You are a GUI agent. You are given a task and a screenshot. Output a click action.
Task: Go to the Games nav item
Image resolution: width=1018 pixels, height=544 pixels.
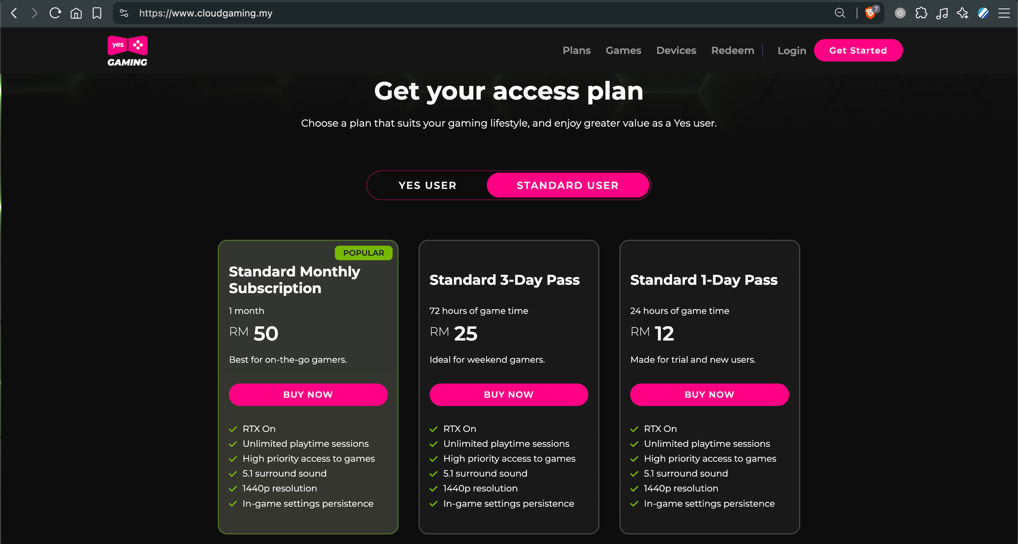tap(624, 50)
